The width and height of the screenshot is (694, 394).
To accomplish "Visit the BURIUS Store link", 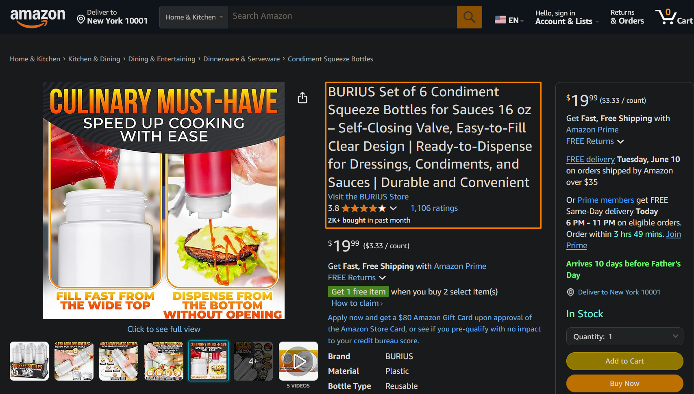I will pyautogui.click(x=368, y=197).
